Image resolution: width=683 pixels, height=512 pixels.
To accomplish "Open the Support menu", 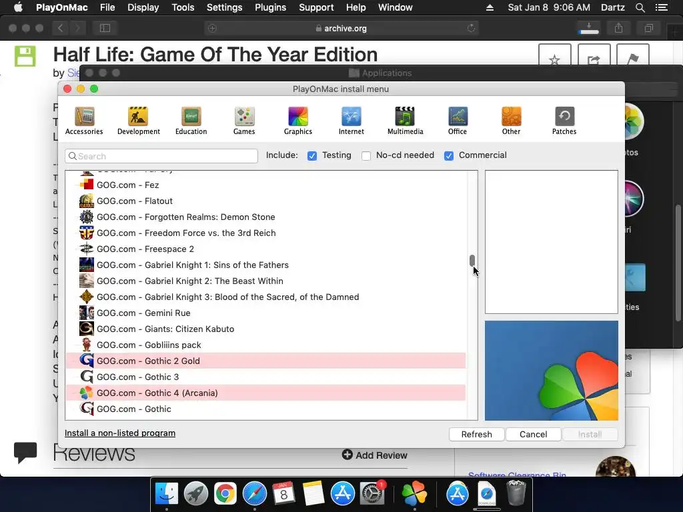I will (x=316, y=7).
